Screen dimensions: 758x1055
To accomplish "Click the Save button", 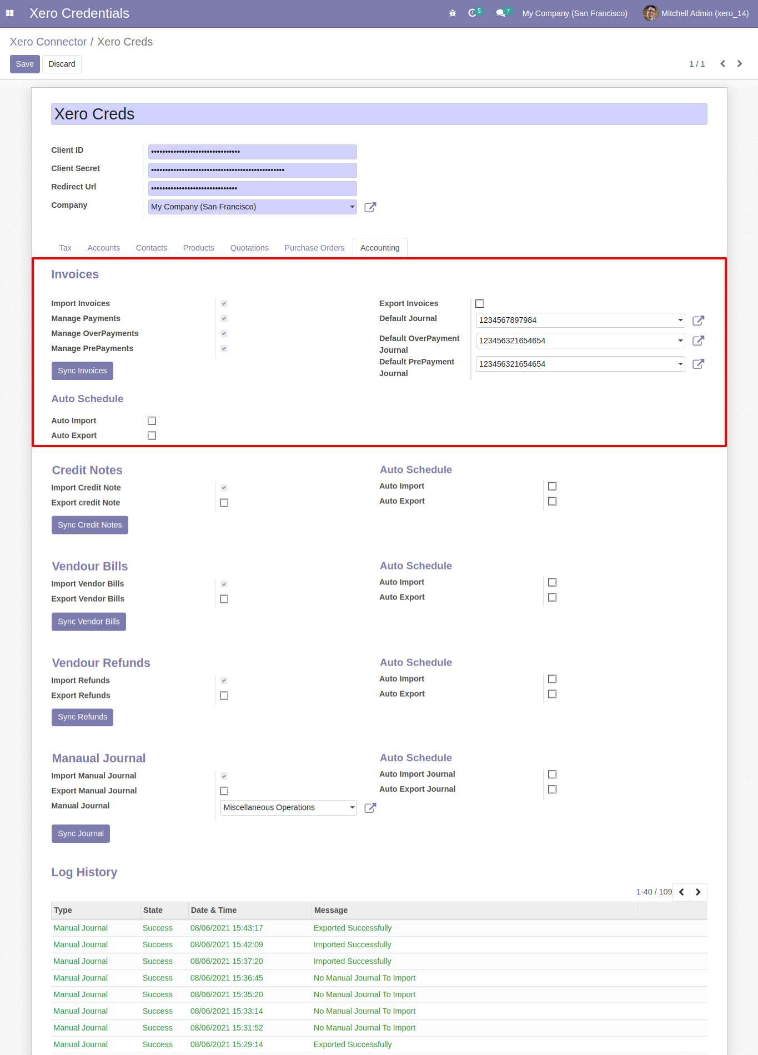I will click(x=25, y=64).
